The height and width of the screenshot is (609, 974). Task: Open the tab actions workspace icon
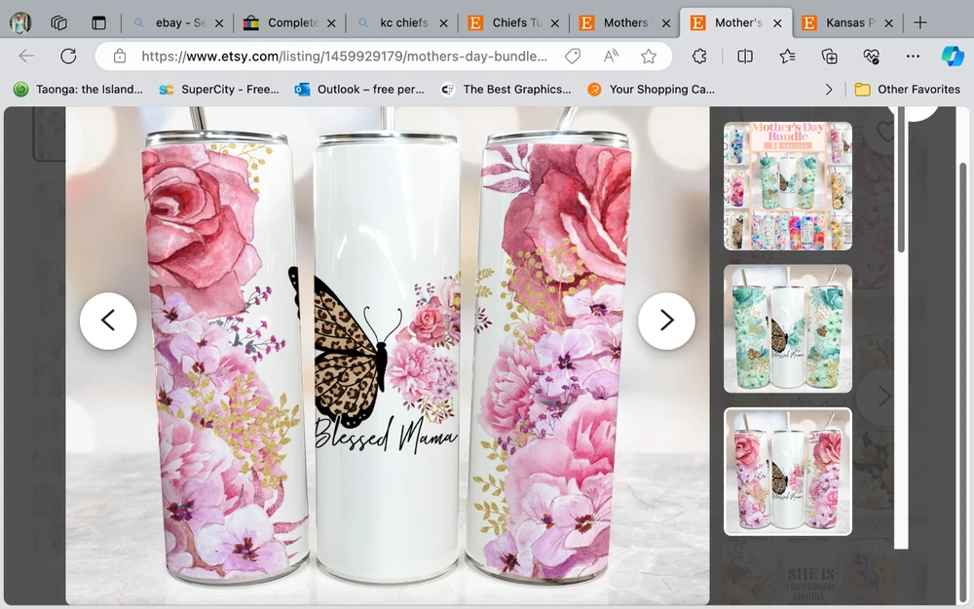[58, 22]
